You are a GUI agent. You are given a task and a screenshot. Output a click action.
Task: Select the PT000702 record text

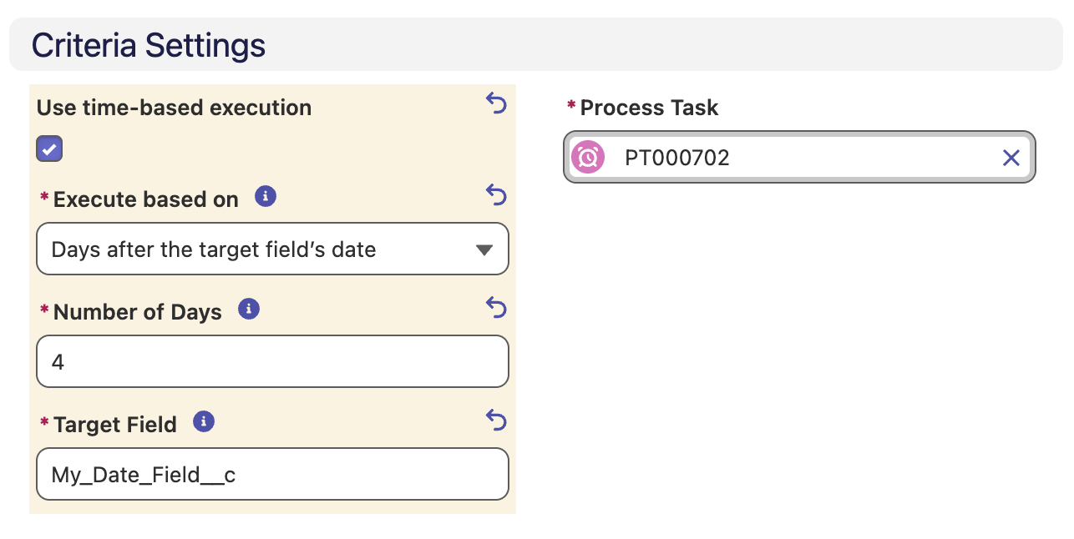pyautogui.click(x=677, y=158)
